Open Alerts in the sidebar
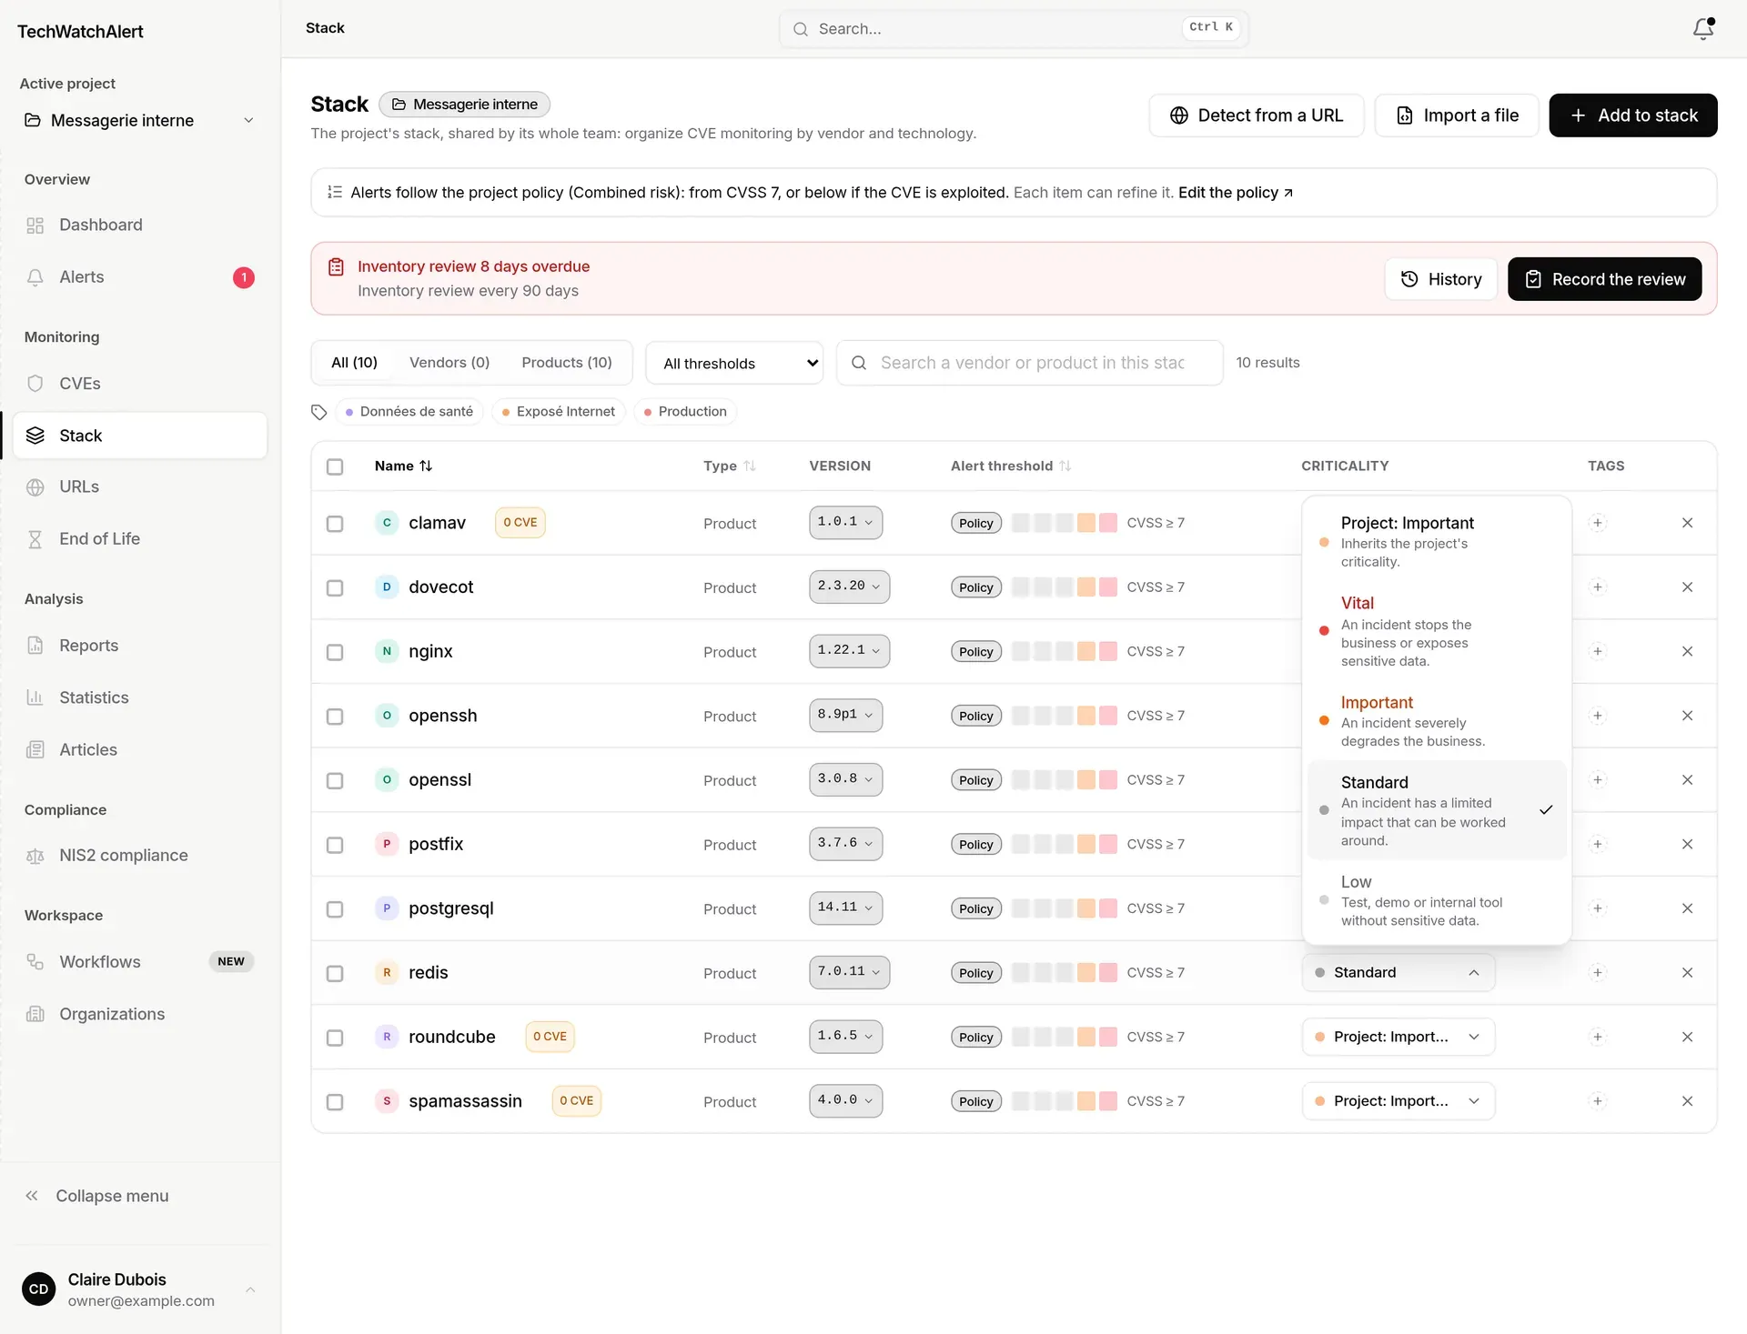1747x1334 pixels. tap(139, 277)
